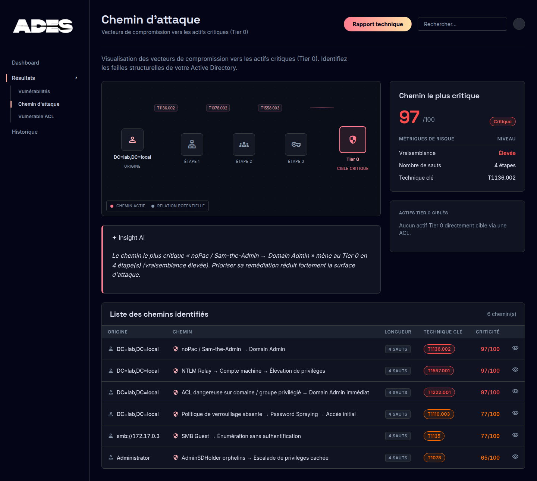Click 77/100 score in SMB Guest row
Image resolution: width=537 pixels, height=481 pixels.
(490, 436)
